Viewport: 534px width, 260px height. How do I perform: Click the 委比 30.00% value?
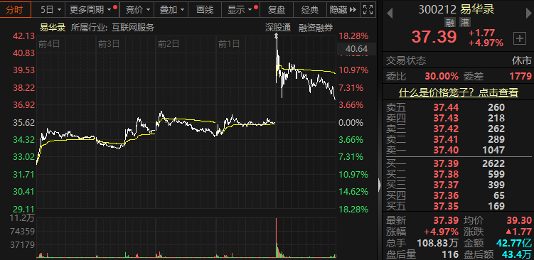click(x=442, y=77)
